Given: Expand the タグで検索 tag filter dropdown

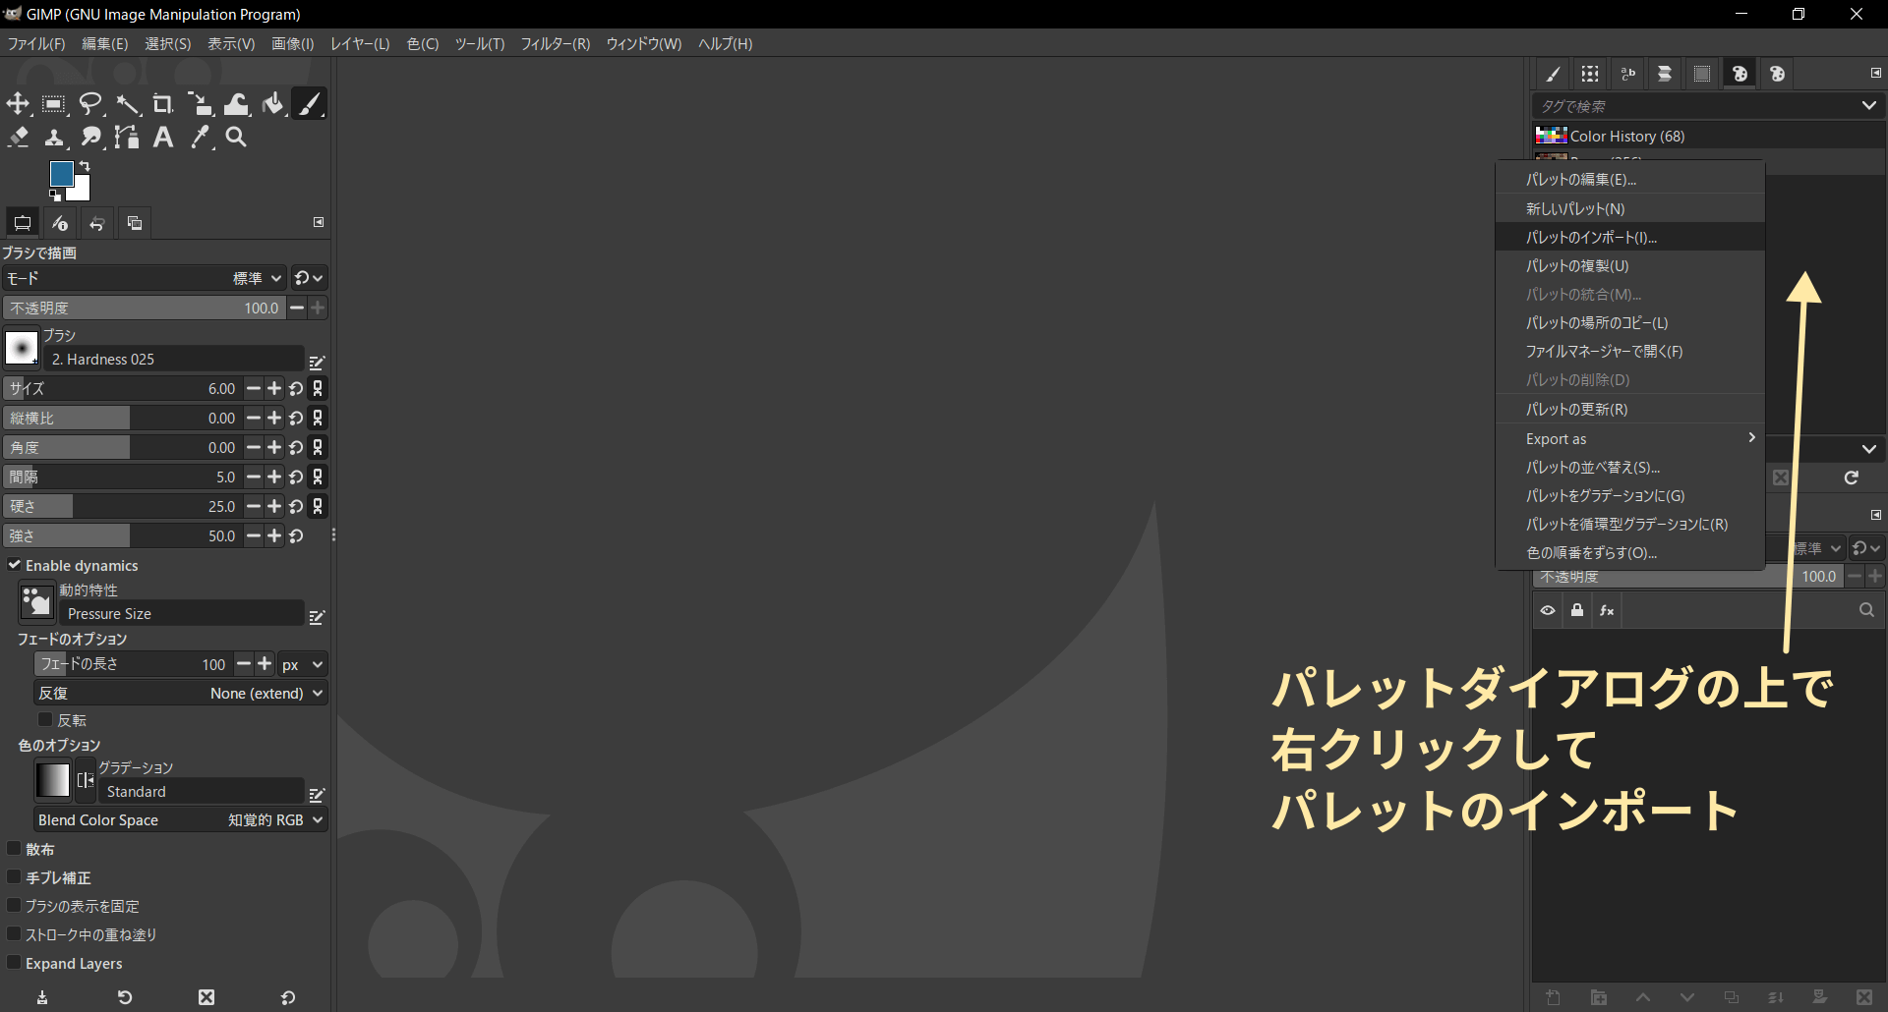Looking at the screenshot, I should 1868,106.
